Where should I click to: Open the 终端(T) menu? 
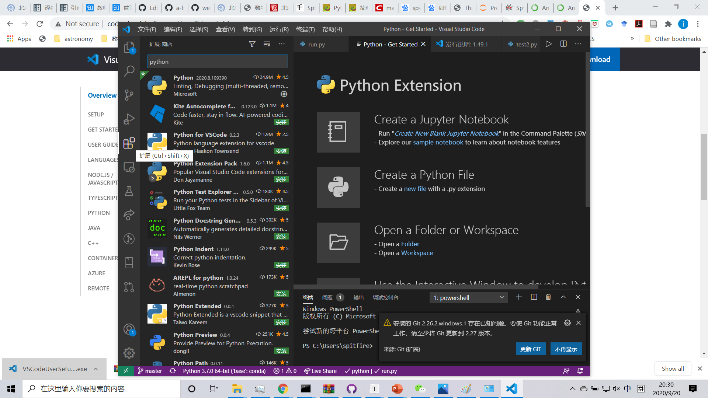click(x=305, y=29)
